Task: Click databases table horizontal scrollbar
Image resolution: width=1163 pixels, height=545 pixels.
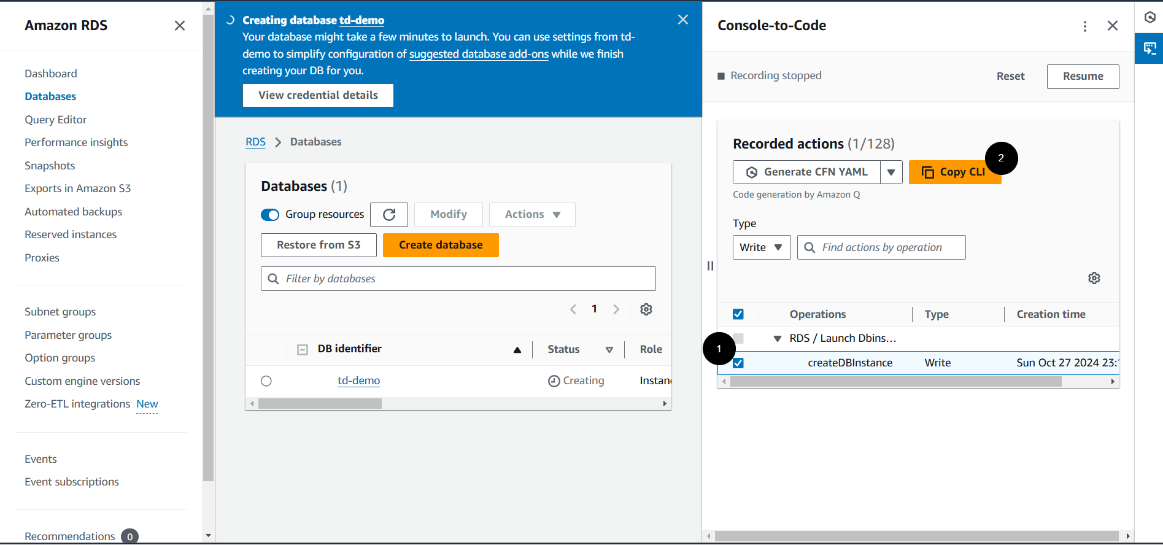Action: [x=320, y=404]
